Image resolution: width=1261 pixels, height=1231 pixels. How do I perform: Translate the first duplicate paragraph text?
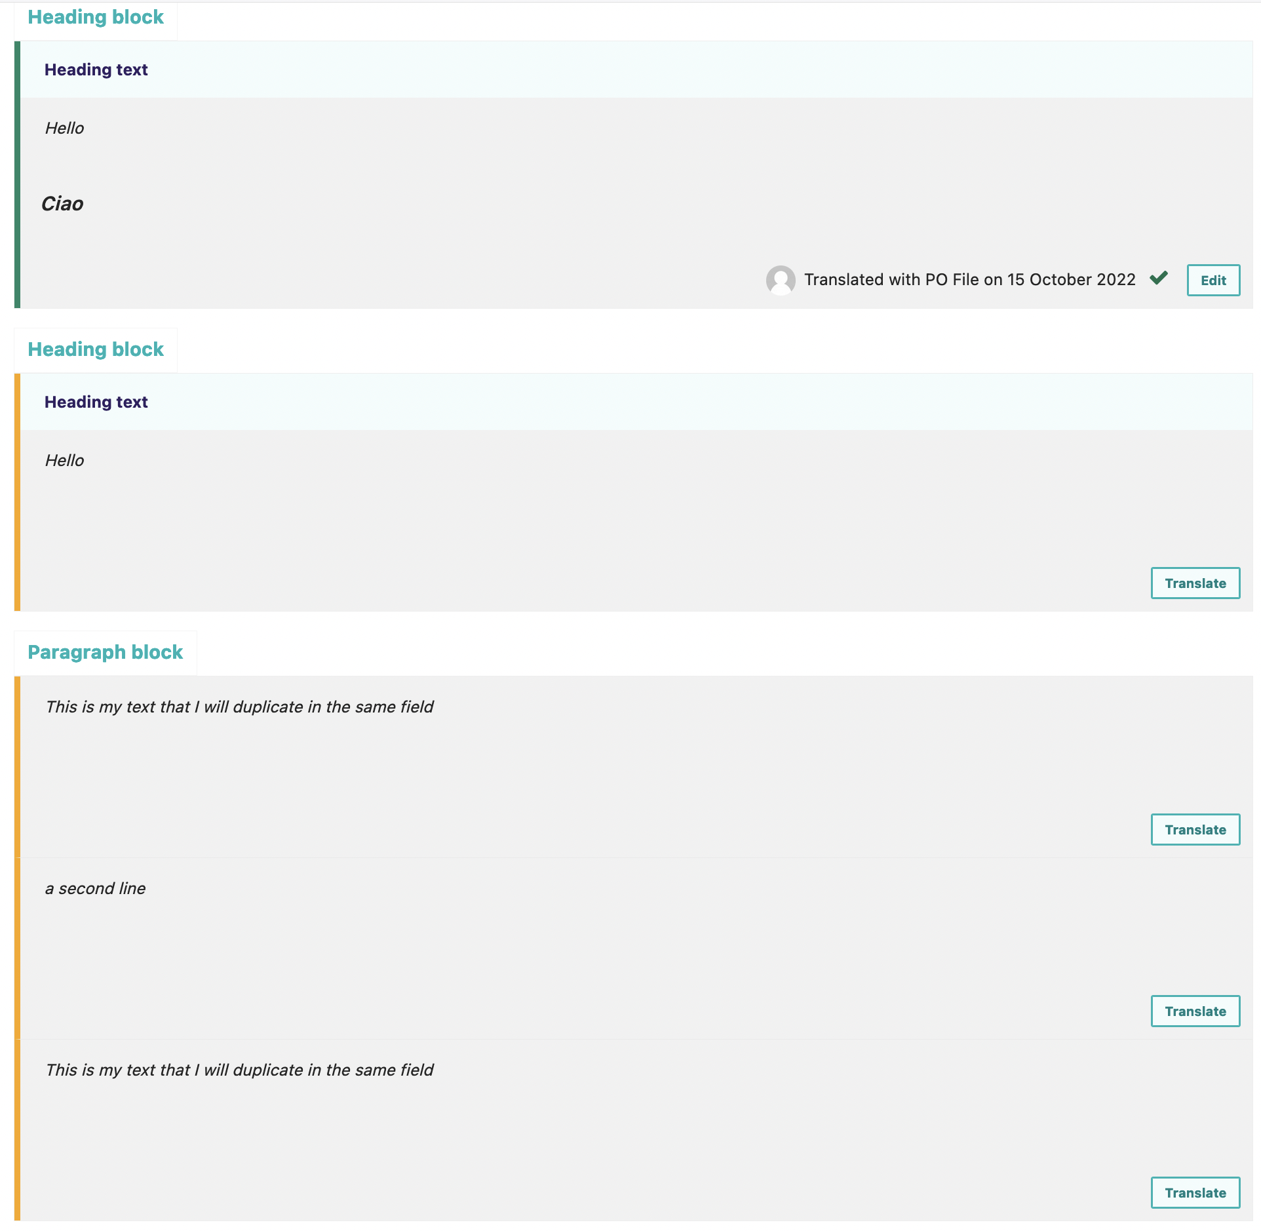1195,830
